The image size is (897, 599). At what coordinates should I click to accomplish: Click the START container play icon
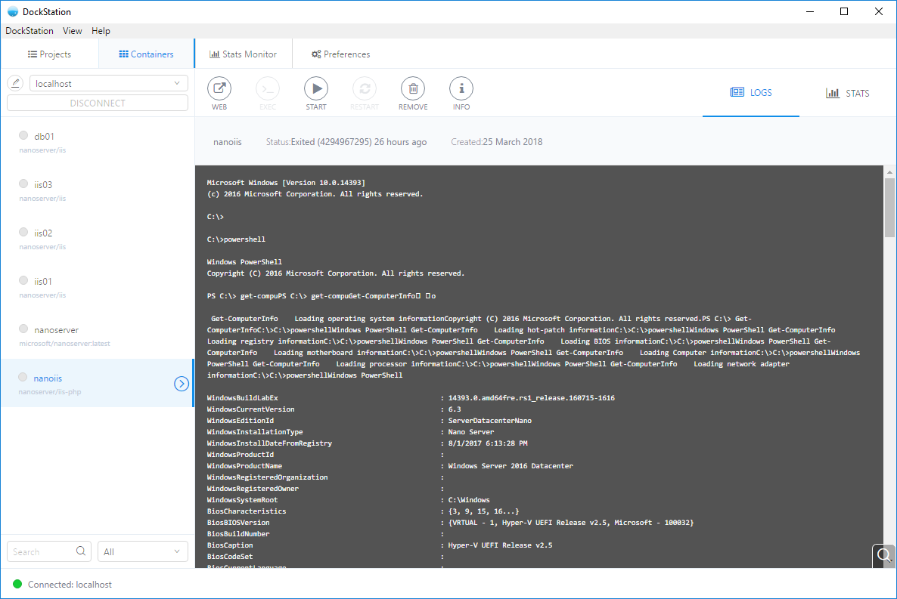coord(316,89)
